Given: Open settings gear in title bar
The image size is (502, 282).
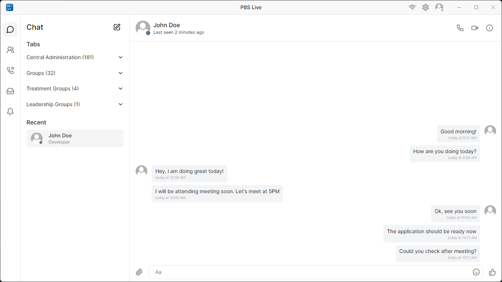Looking at the screenshot, I should [x=425, y=7].
